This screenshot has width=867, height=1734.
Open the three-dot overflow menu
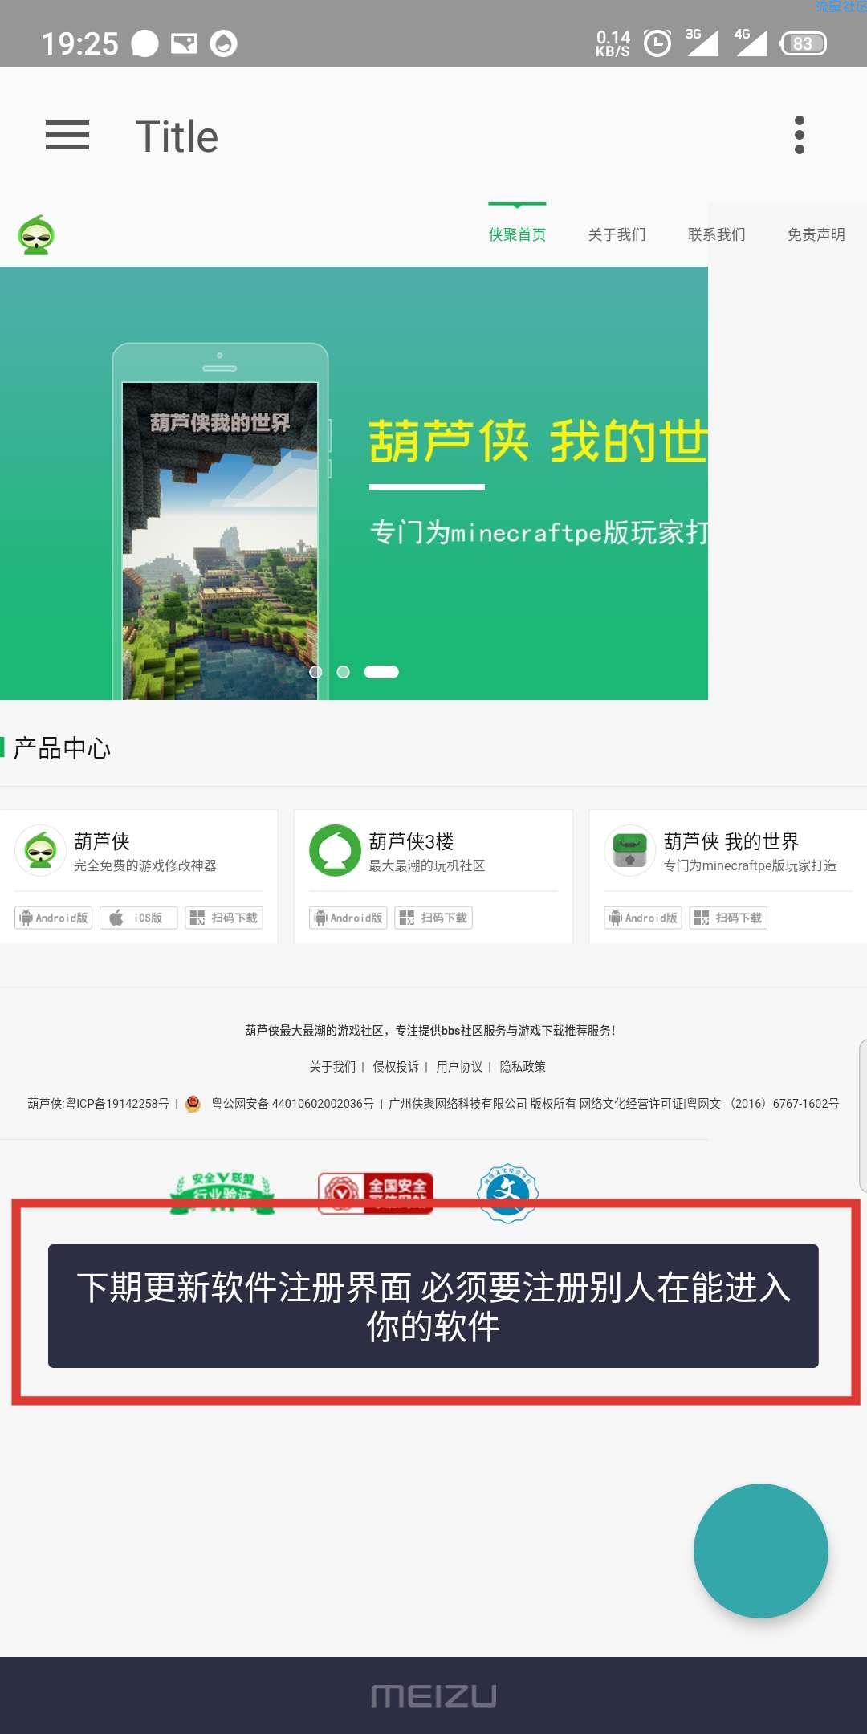799,135
